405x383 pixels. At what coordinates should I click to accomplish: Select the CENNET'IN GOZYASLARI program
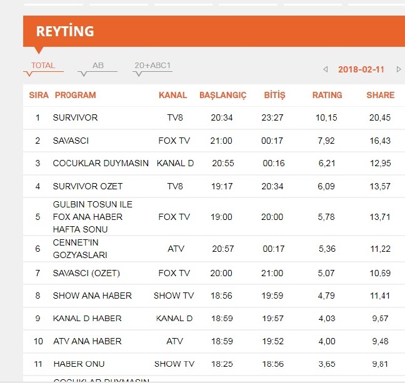(80, 249)
